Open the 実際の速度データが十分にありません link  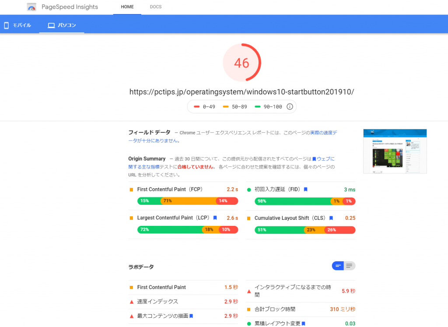pyautogui.click(x=233, y=137)
